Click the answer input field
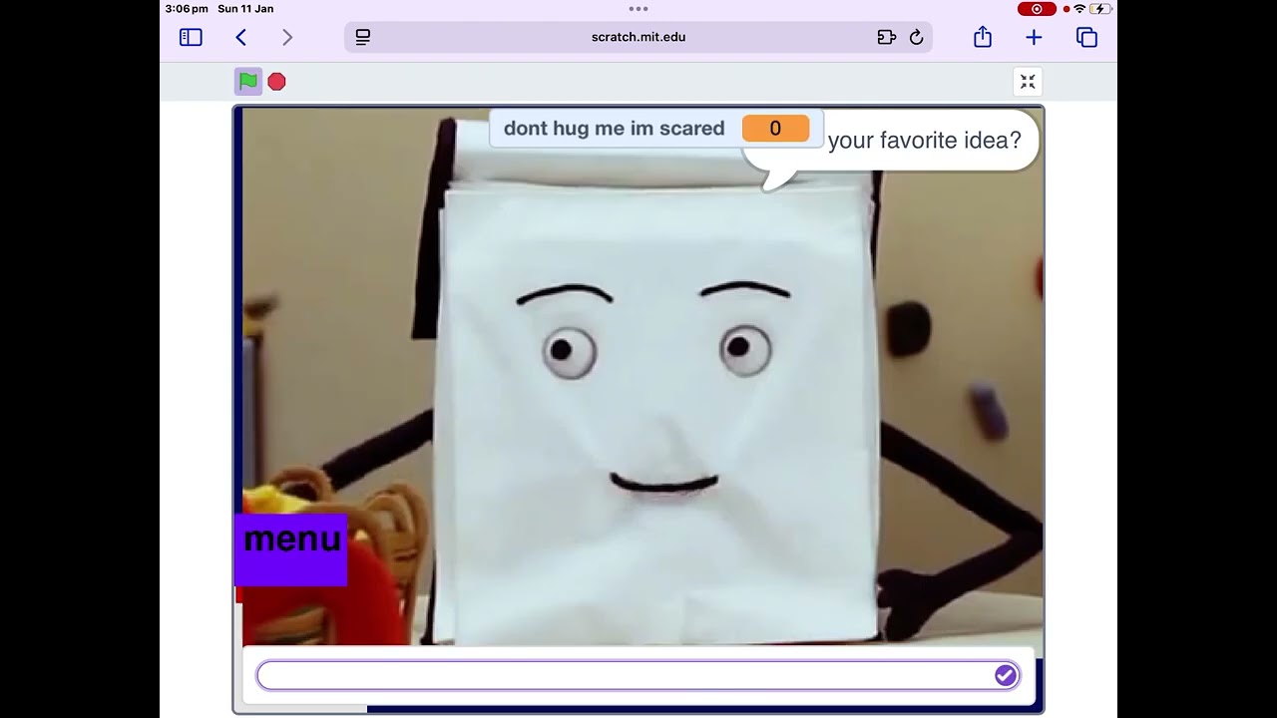 tap(638, 676)
